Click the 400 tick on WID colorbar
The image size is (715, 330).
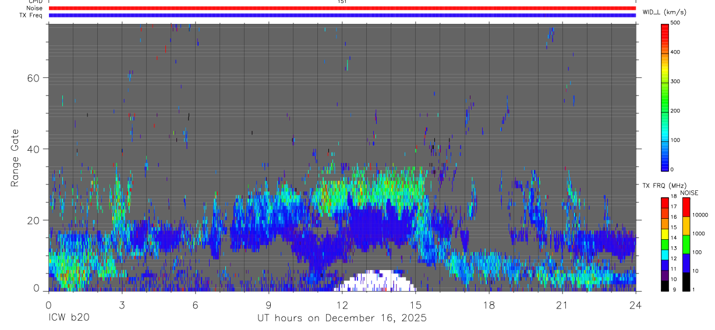[x=676, y=52]
